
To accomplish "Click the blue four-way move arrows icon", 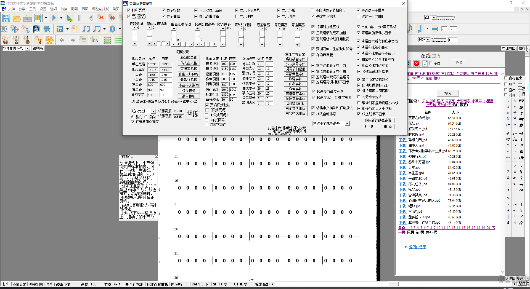I will point(15,29).
